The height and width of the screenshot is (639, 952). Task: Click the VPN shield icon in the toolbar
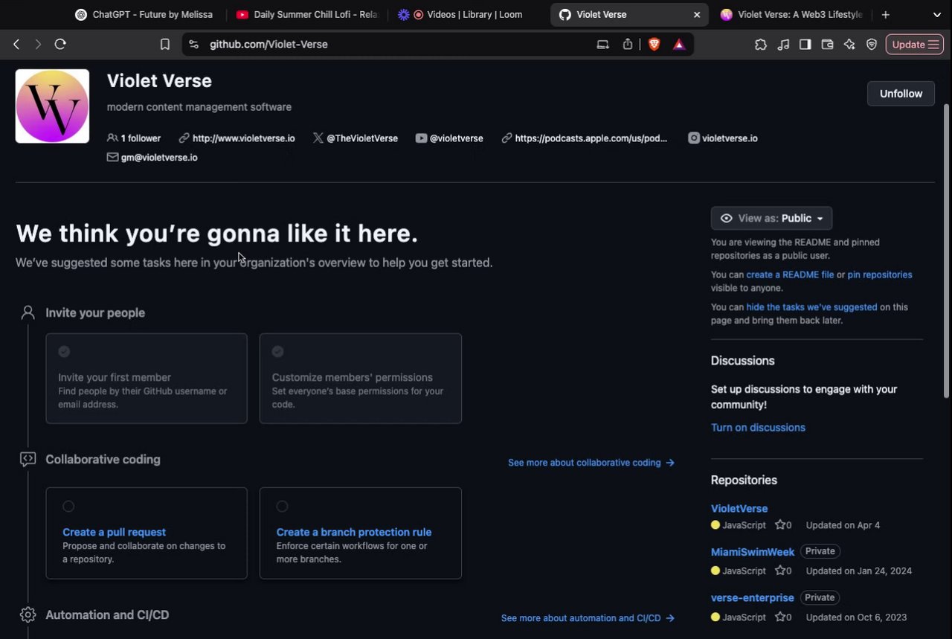click(872, 45)
